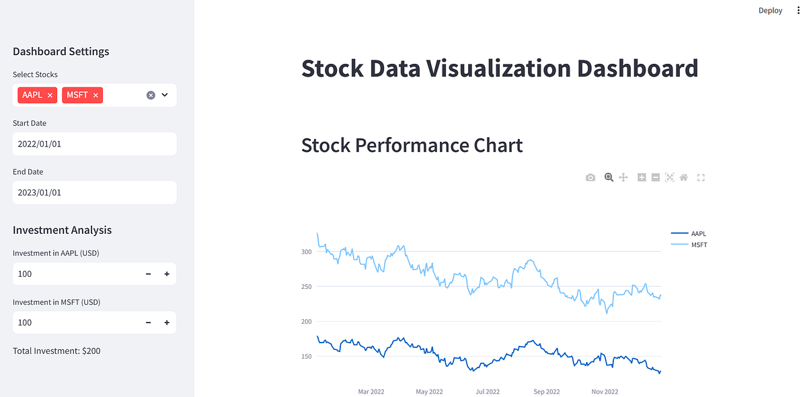Download chart as PNG using camera icon
This screenshot has width=807, height=397.
590,177
